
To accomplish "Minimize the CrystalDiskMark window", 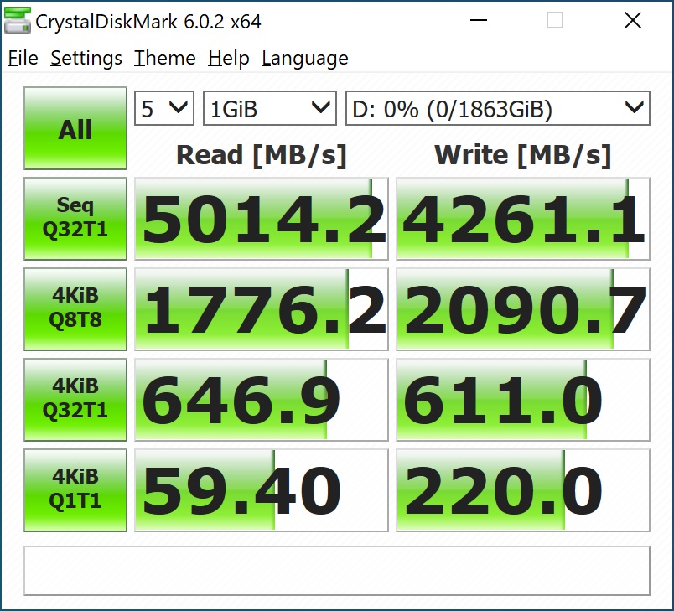I will click(x=479, y=20).
